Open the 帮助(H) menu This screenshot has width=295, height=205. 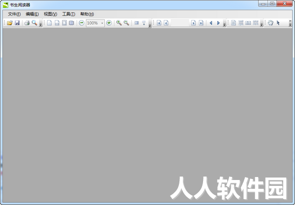tap(87, 14)
